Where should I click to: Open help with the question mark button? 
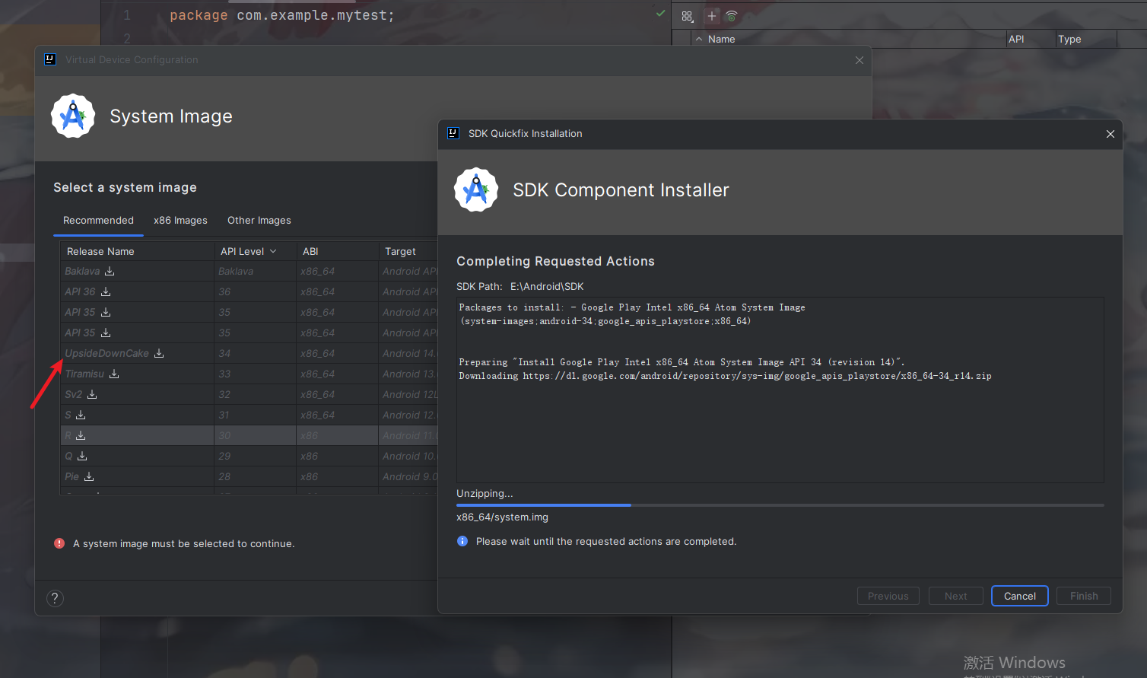coord(55,598)
